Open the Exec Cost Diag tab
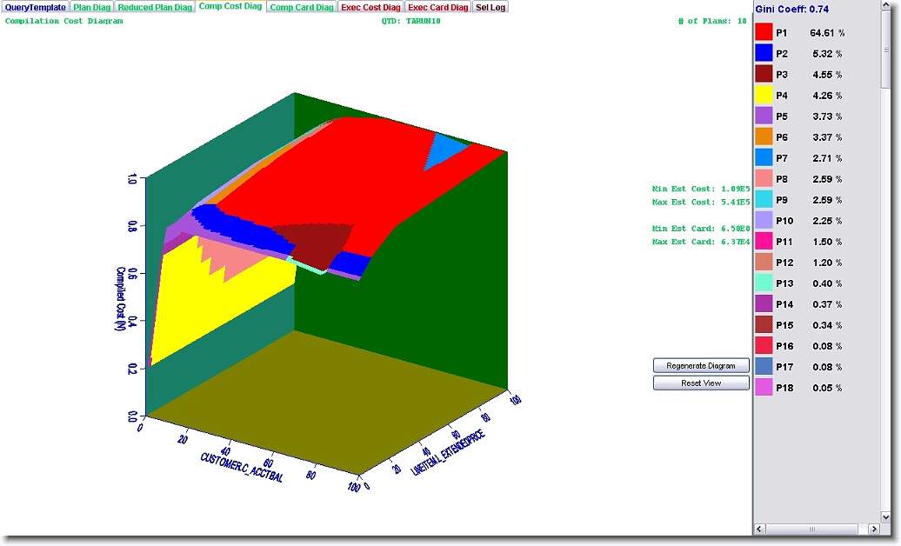This screenshot has width=901, height=546. point(371,7)
